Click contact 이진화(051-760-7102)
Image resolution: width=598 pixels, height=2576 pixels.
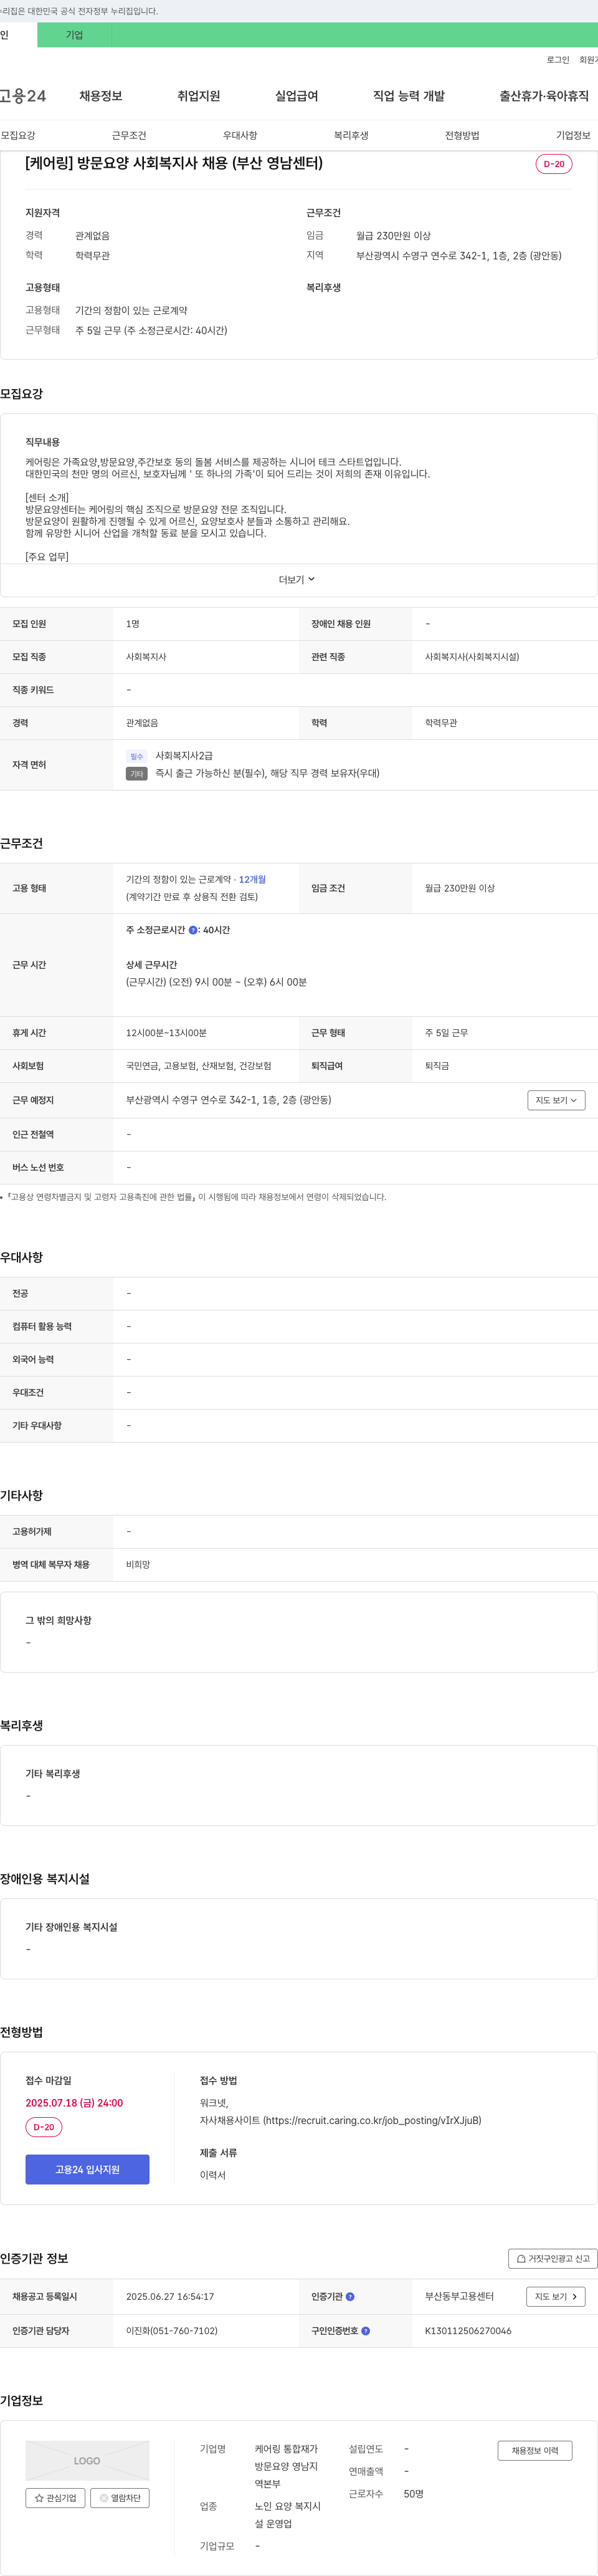pyautogui.click(x=172, y=2331)
